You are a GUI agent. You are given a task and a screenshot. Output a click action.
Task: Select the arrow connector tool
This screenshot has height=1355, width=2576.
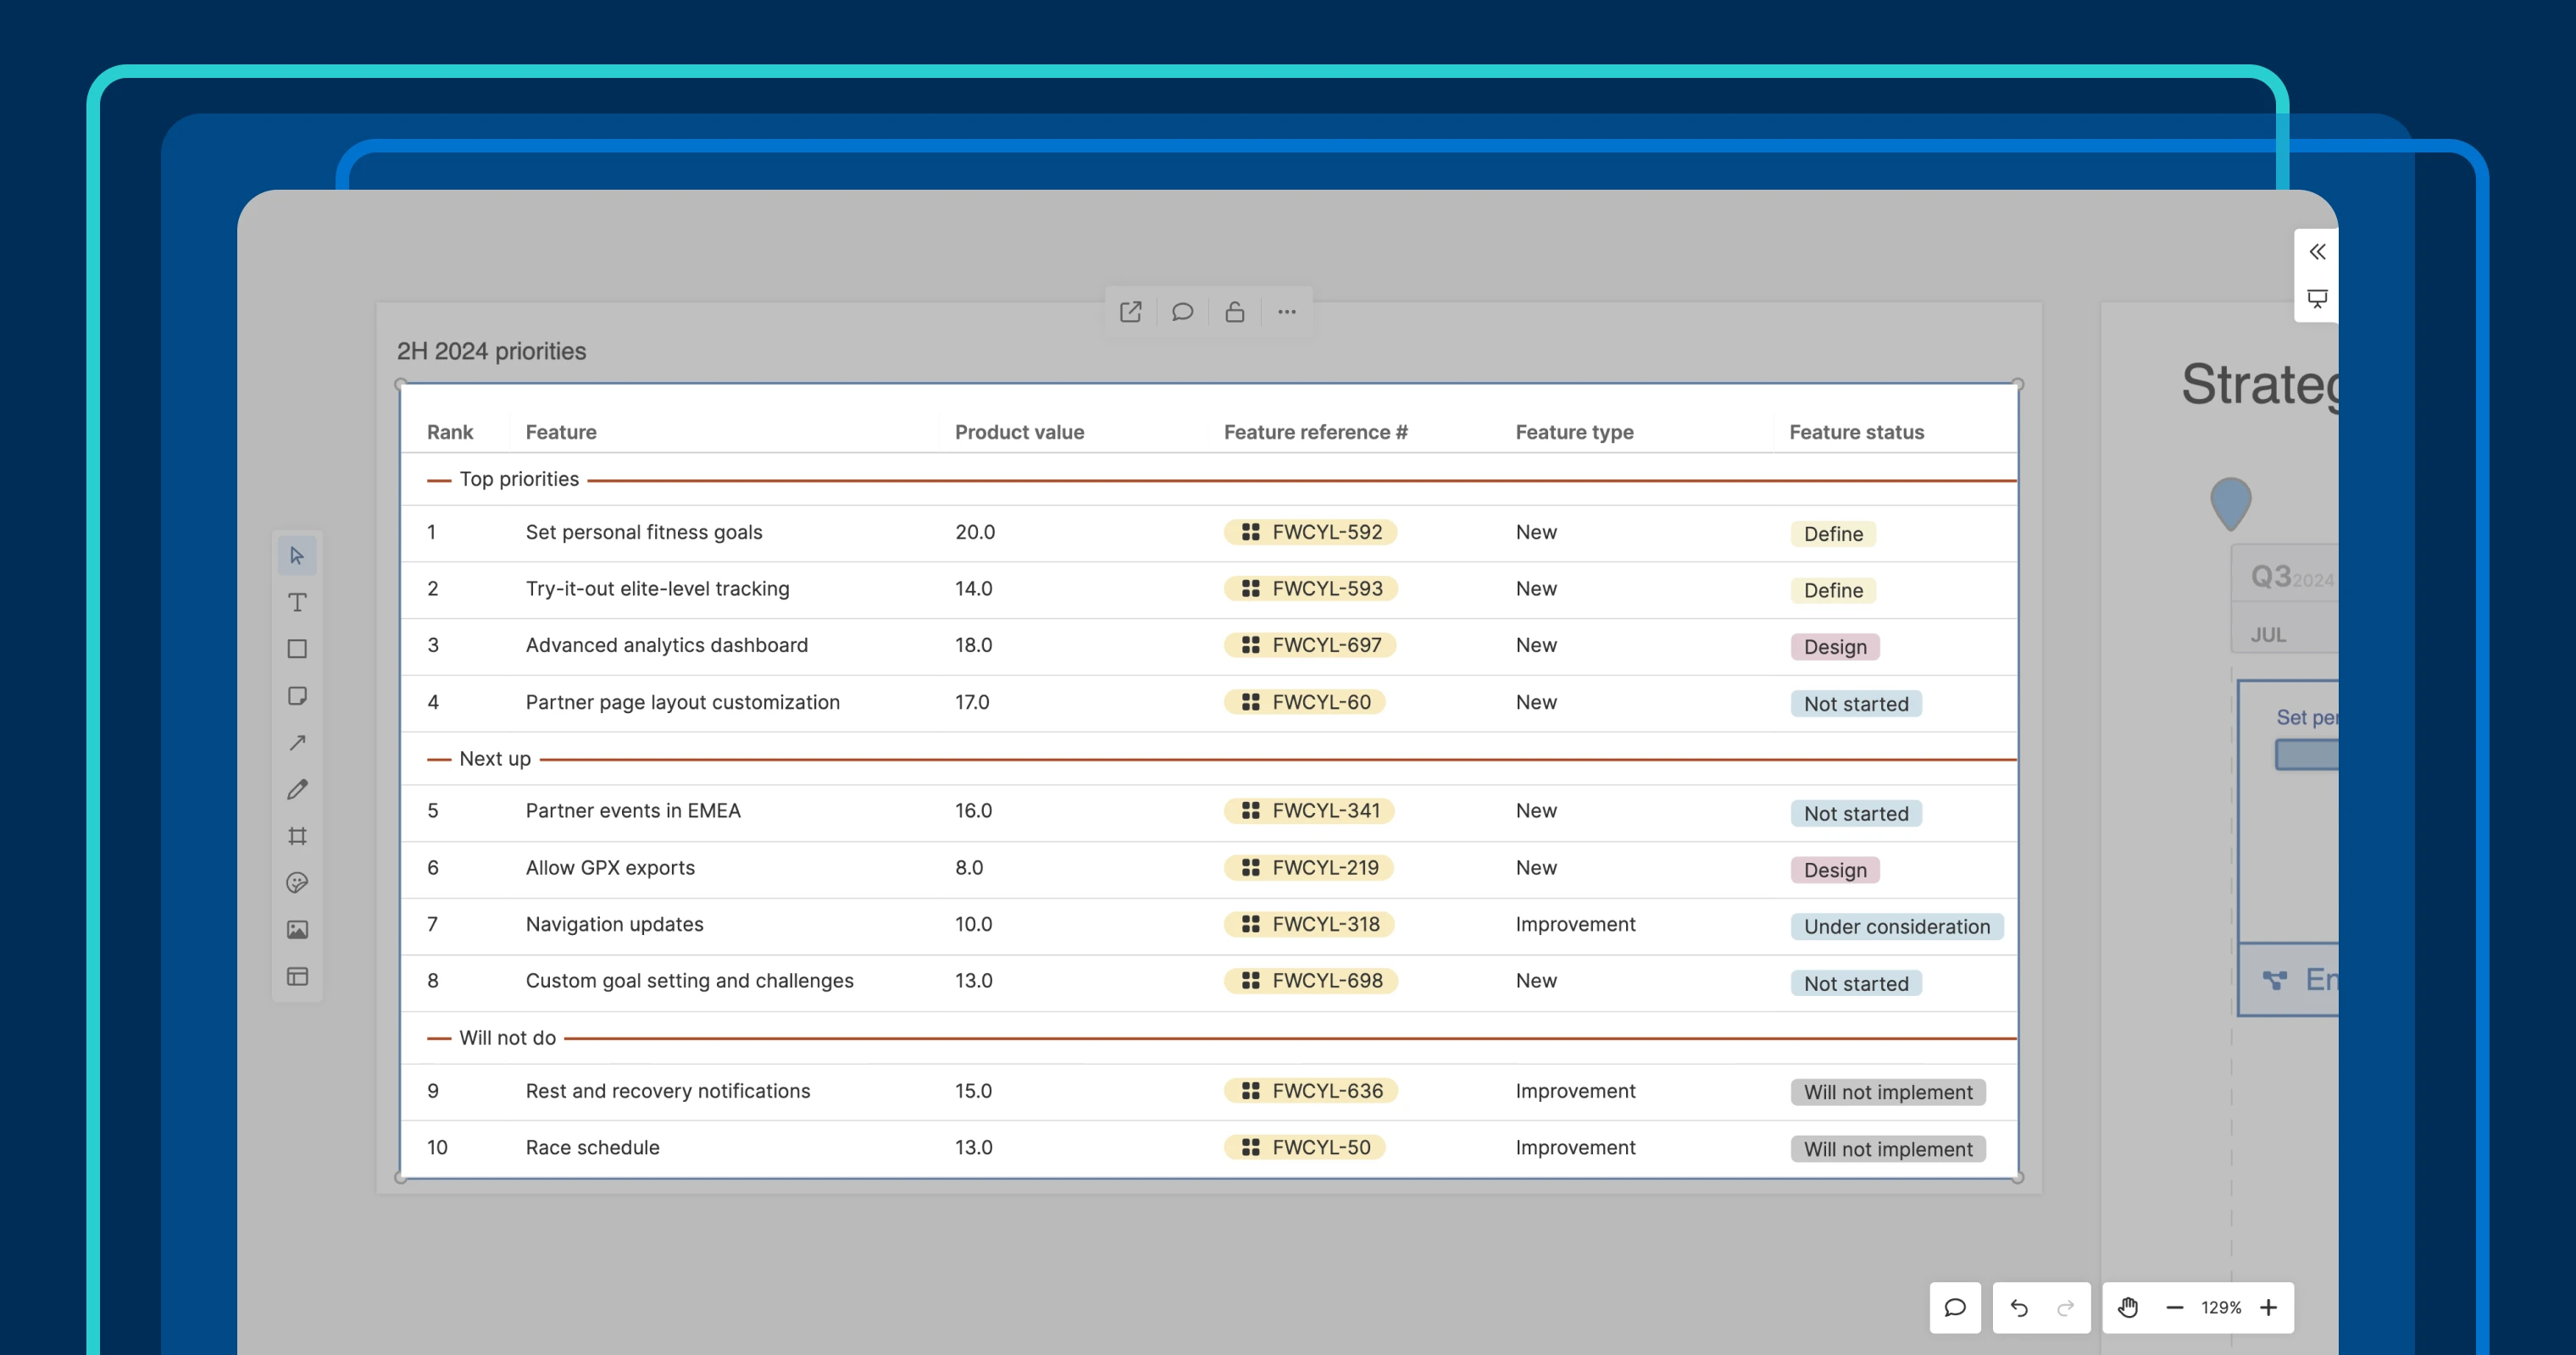click(297, 743)
